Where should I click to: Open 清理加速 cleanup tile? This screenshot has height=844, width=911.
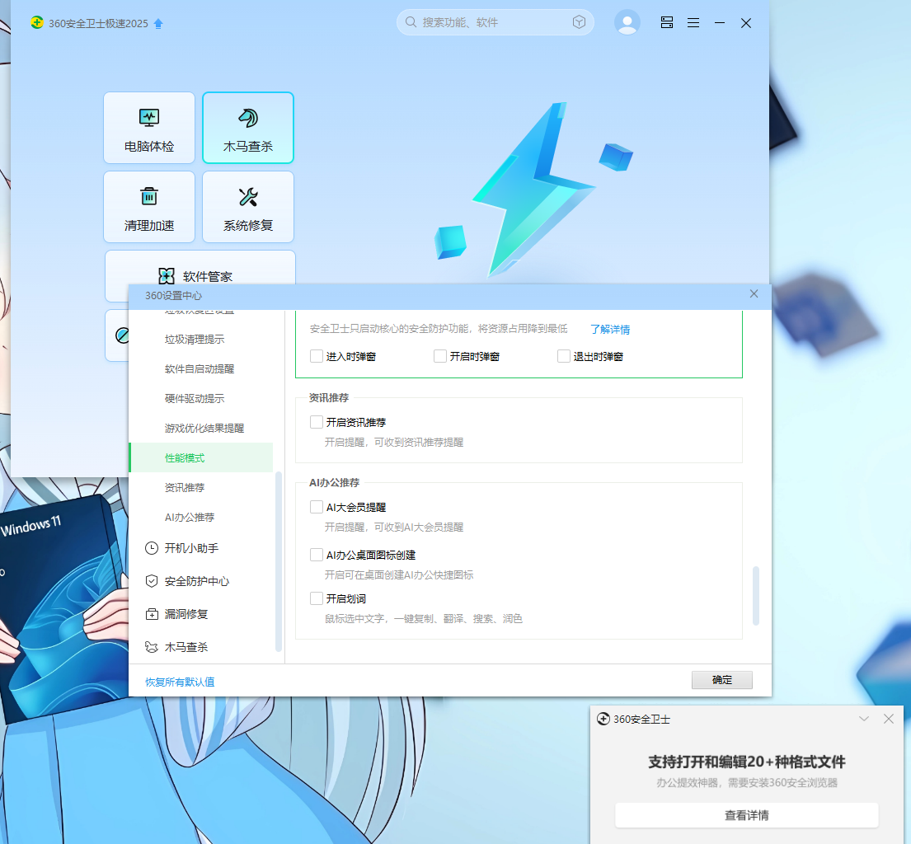pyautogui.click(x=149, y=207)
